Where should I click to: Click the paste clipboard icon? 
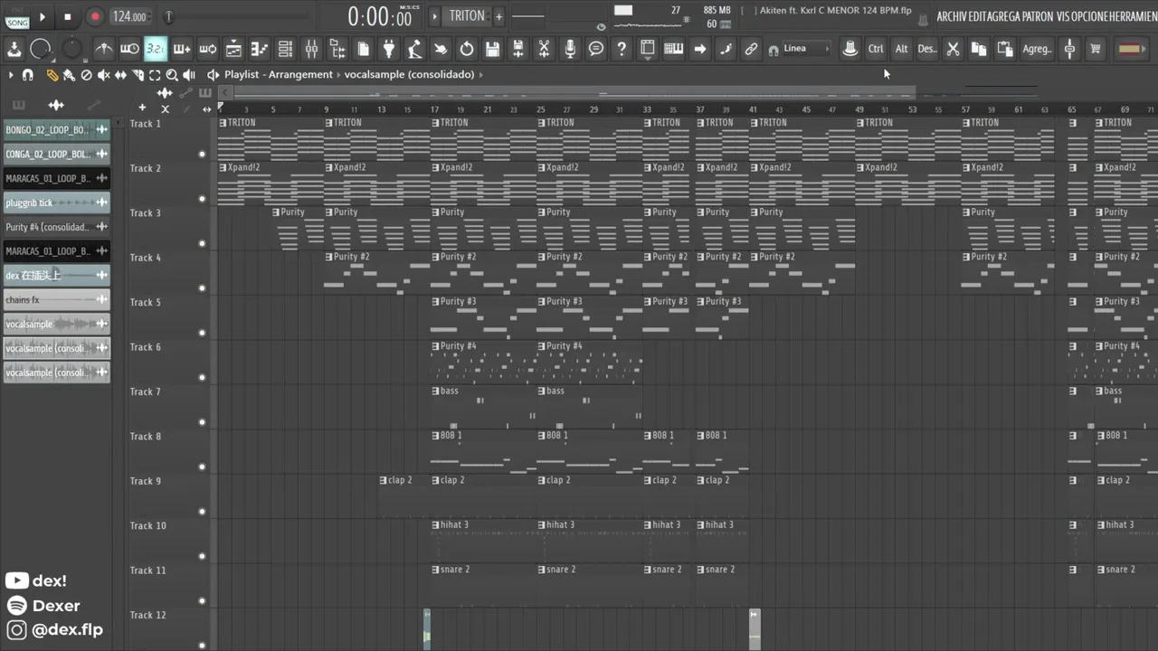pyautogui.click(x=1004, y=49)
